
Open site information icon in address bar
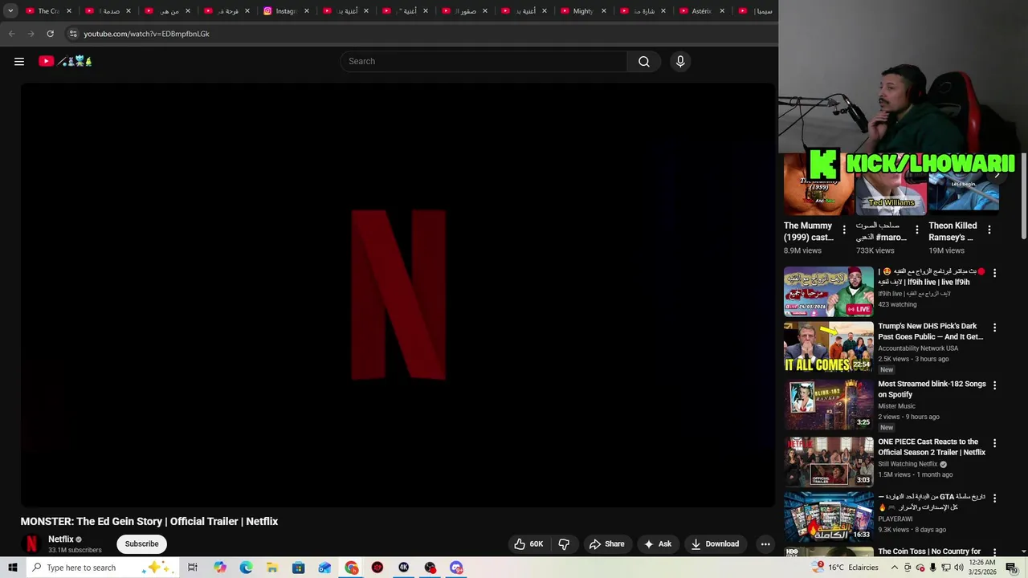[73, 34]
